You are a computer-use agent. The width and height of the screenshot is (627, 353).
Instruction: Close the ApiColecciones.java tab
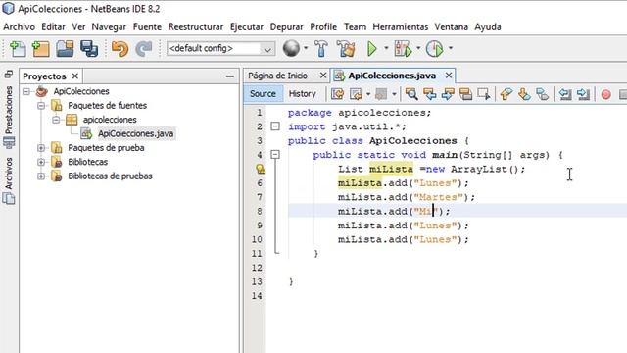(x=449, y=76)
